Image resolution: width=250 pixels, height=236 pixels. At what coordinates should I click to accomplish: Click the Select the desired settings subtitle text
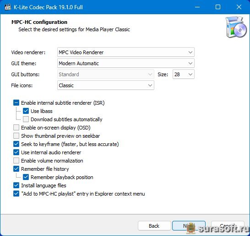click(74, 29)
